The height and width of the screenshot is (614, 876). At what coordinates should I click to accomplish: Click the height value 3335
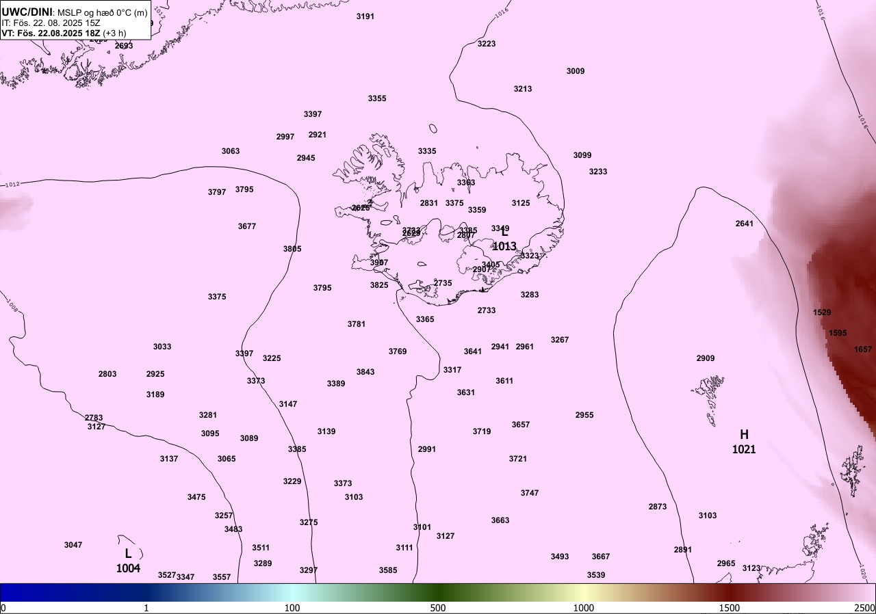(x=427, y=151)
